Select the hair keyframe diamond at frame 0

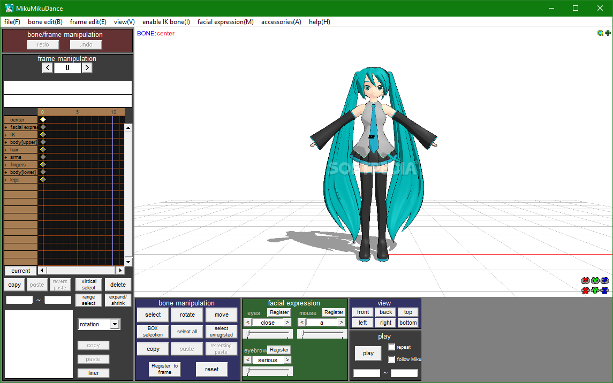[x=43, y=150]
